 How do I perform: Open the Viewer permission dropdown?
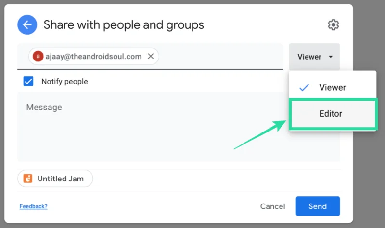314,57
